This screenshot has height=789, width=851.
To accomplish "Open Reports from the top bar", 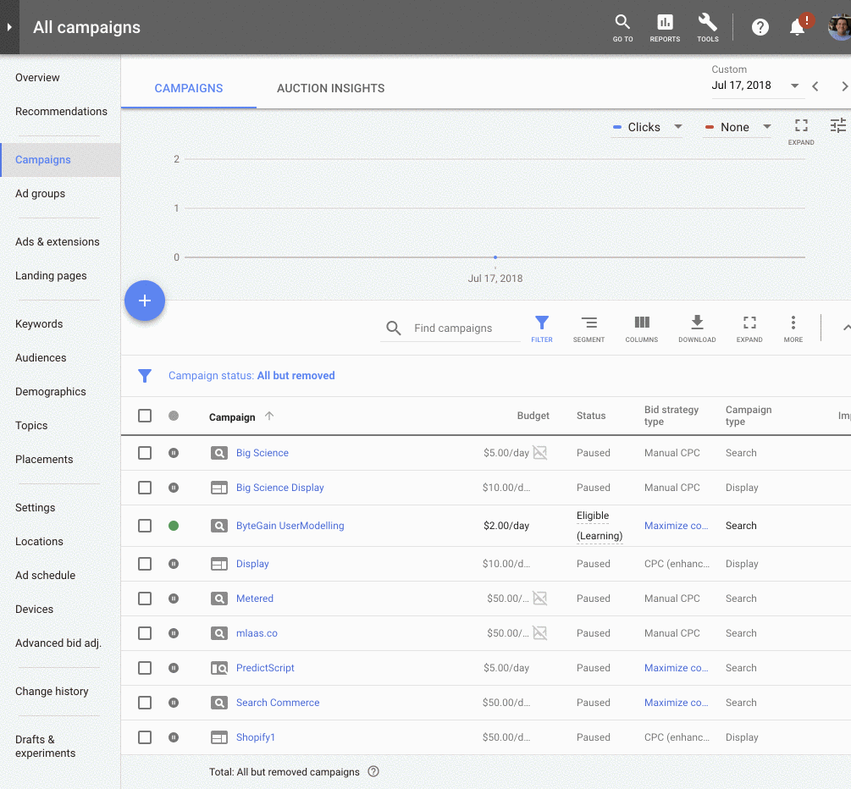I will pos(665,27).
